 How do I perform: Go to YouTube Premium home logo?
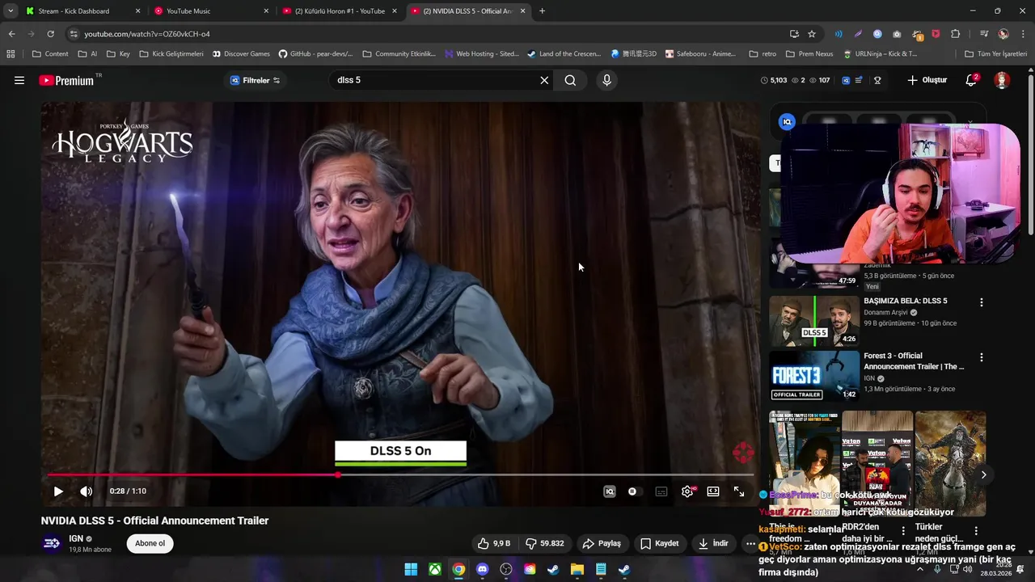pyautogui.click(x=67, y=80)
